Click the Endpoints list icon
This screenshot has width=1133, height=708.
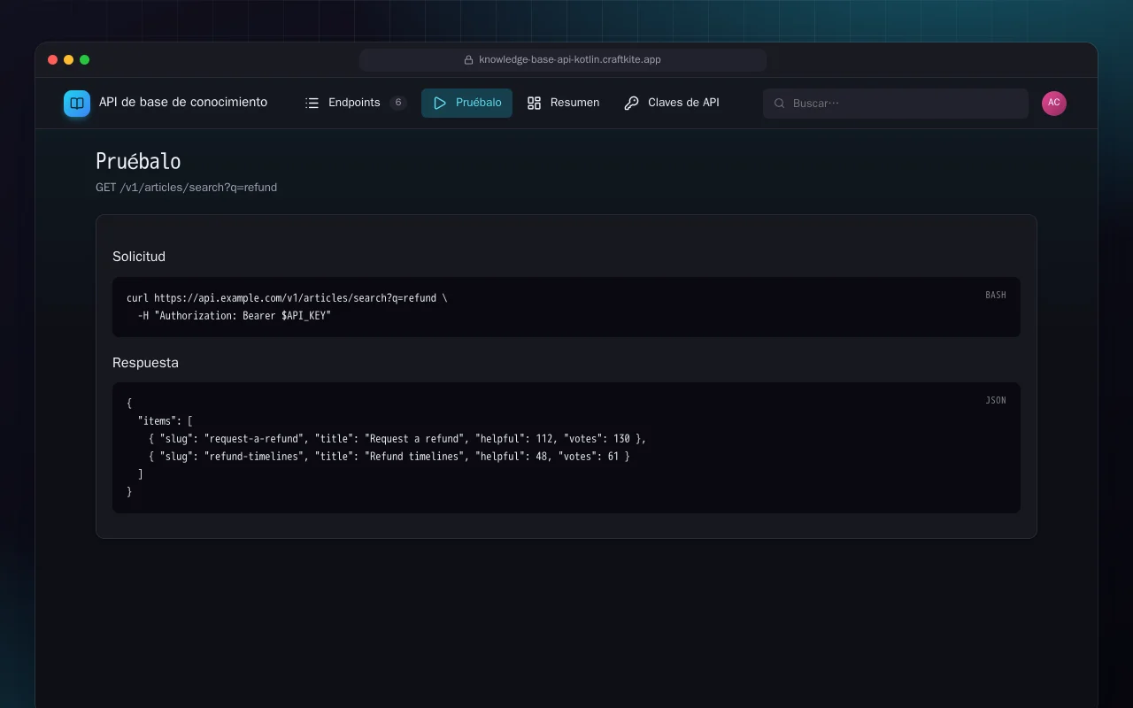(312, 103)
